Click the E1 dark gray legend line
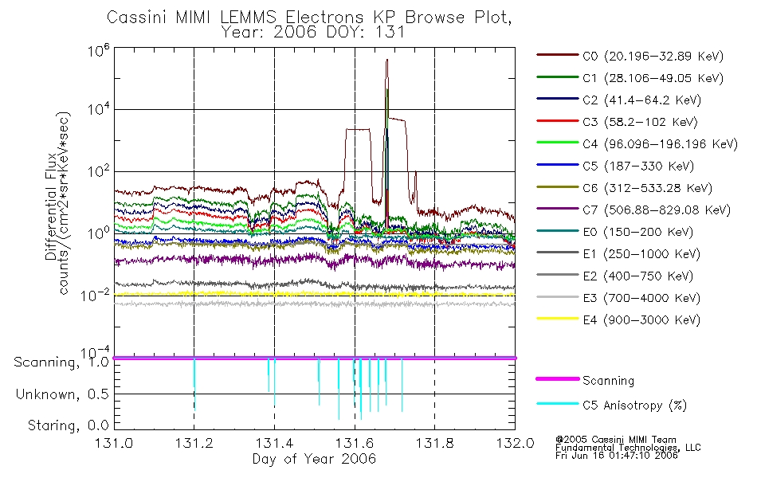Image resolution: width=757 pixels, height=478 pixels. [x=558, y=253]
